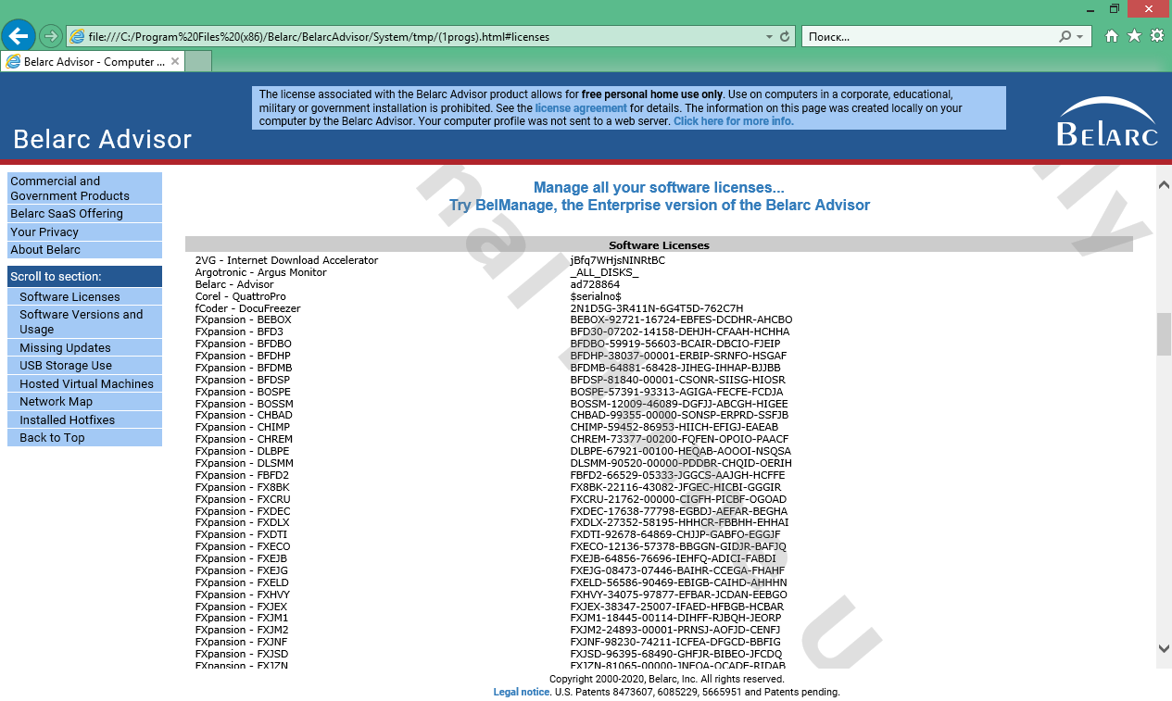Viewport: 1172px width, 701px height.
Task: Click the $serialno$ license value
Action: 596,296
